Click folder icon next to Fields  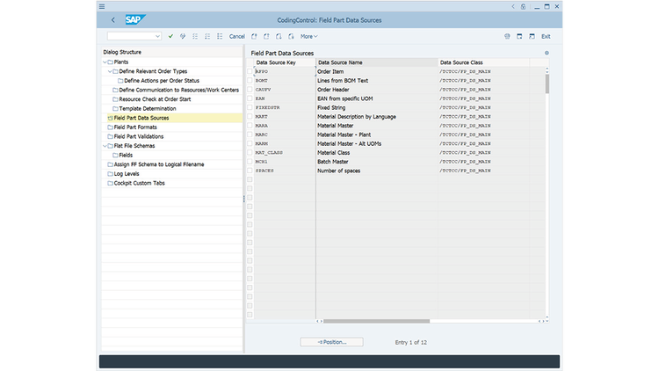pos(115,156)
